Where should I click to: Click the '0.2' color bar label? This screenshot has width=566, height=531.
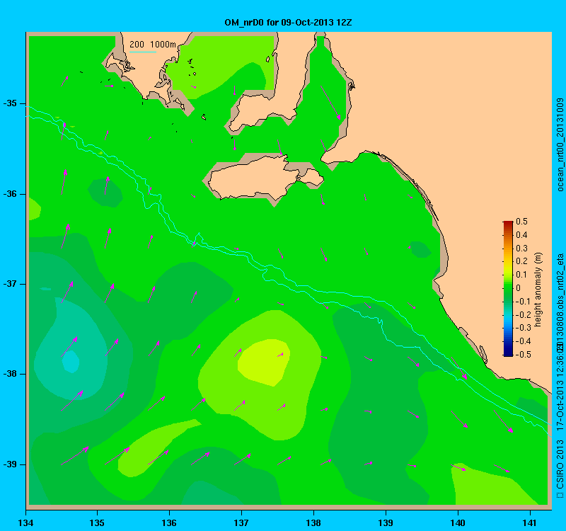click(x=521, y=261)
